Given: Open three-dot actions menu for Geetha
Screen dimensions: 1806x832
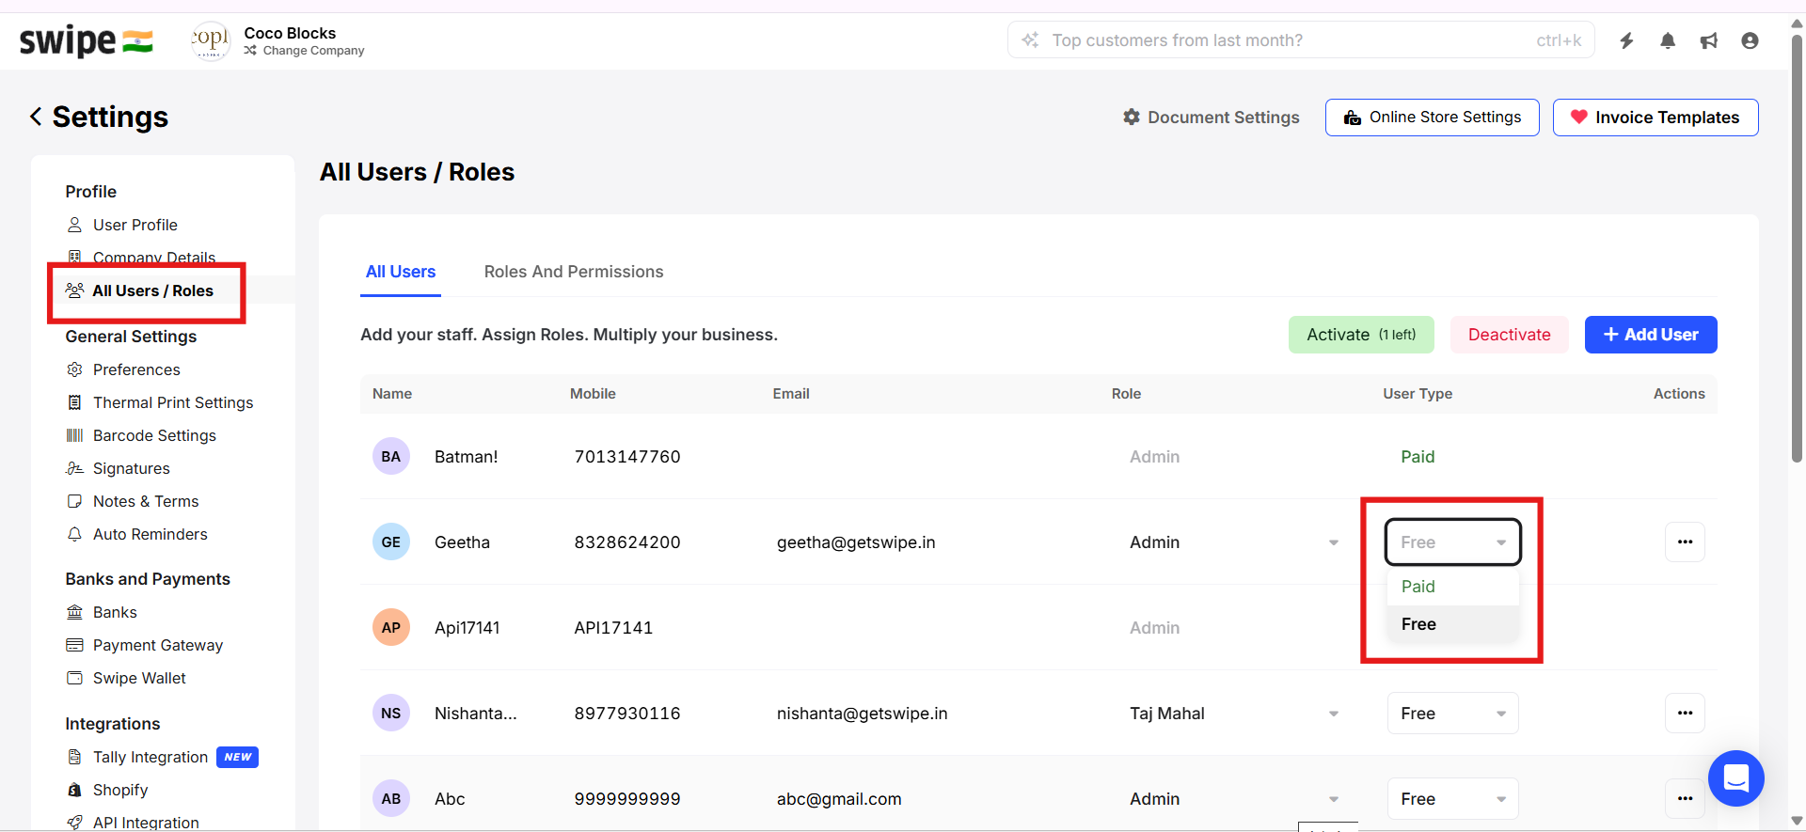Looking at the screenshot, I should tap(1685, 542).
